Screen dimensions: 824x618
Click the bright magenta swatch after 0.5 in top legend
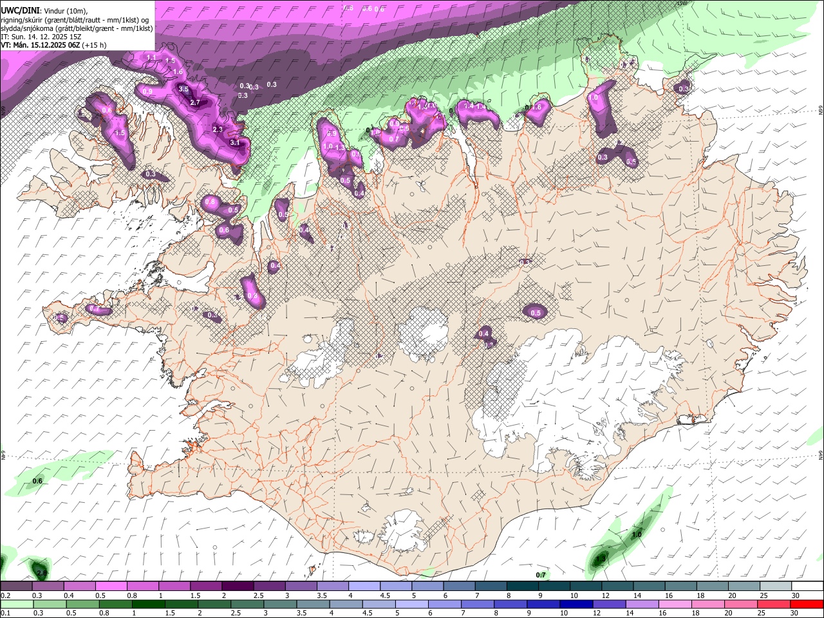click(x=111, y=586)
